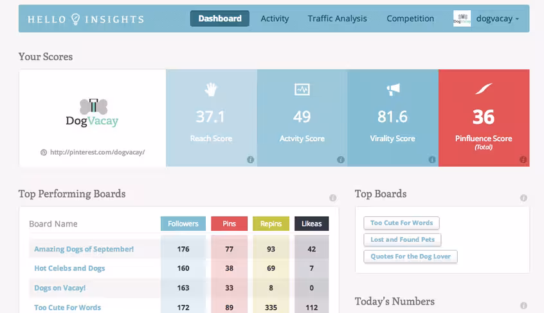544x313 pixels.
Task: Open info icon on Reach Score tile
Action: [x=251, y=160]
